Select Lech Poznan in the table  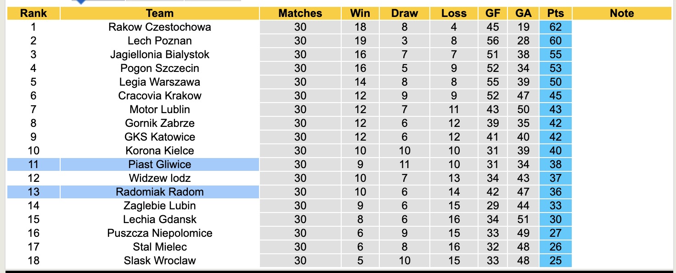159,41
